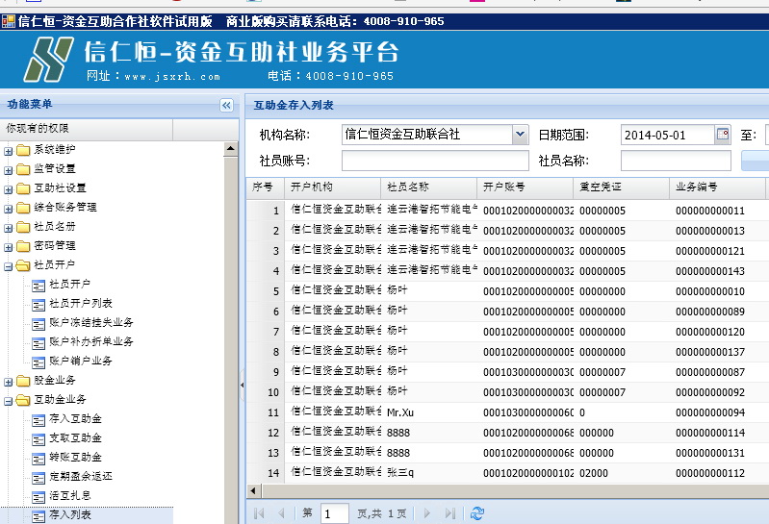Click the 存入互助金 page icon
The image size is (769, 524).
point(38,420)
